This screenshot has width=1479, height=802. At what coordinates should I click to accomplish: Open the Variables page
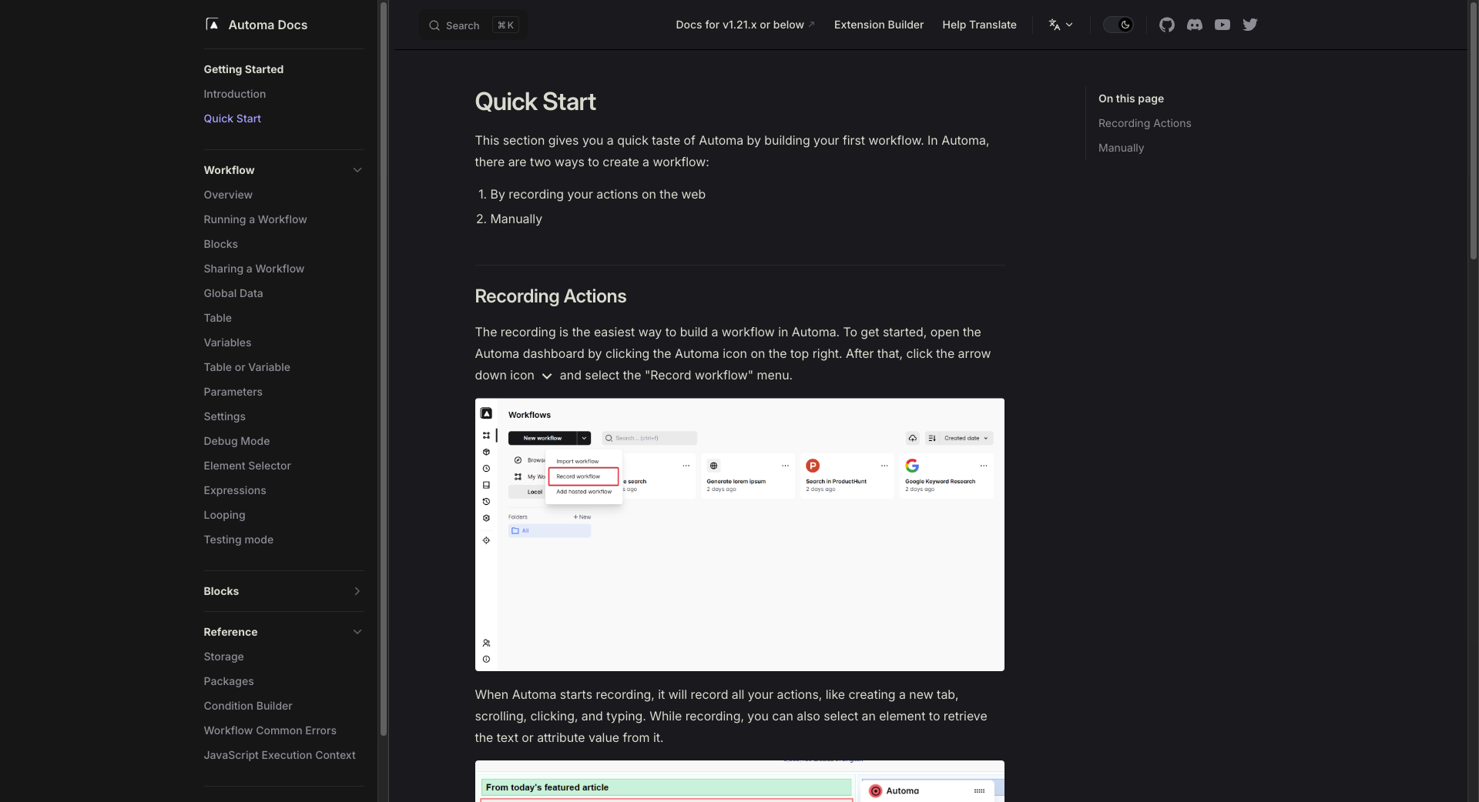click(x=227, y=343)
